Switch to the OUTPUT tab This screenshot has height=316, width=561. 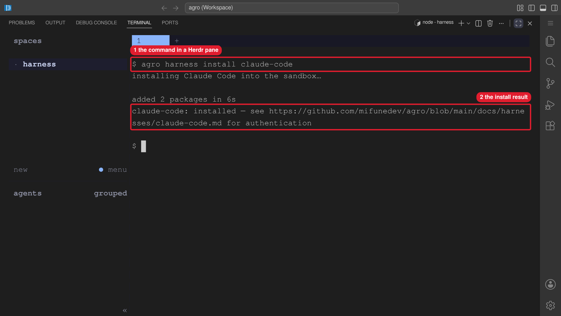coord(55,23)
